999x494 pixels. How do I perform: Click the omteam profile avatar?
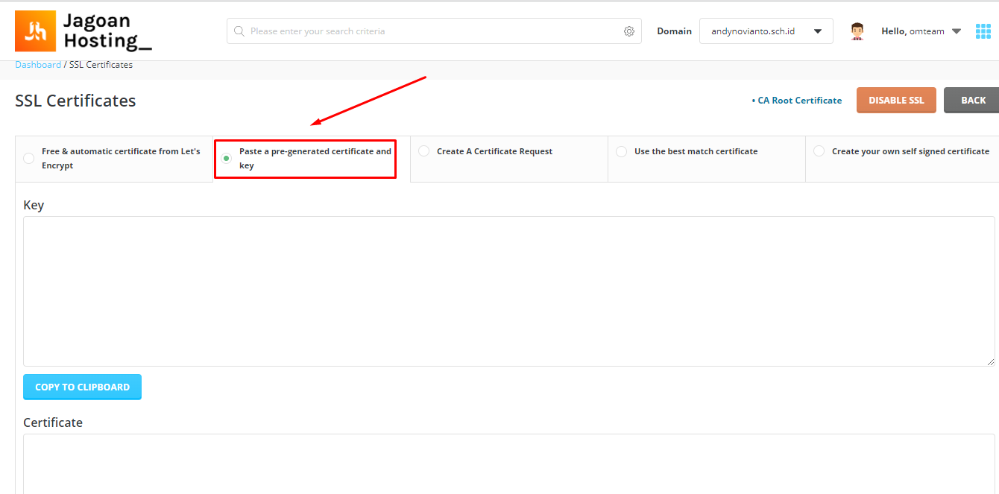pos(857,31)
